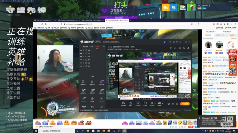Viewport: 238px width, 133px height.
Task: Mute the orange speaker icon in streaming software
Action: pos(159,103)
